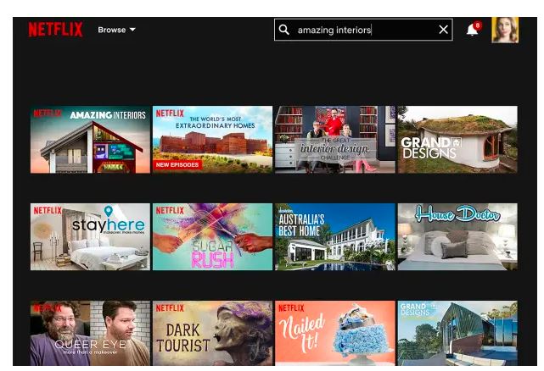The image size is (544, 371).
Task: Open the Grand Designs modern house thumbnail
Action: pyautogui.click(x=457, y=333)
